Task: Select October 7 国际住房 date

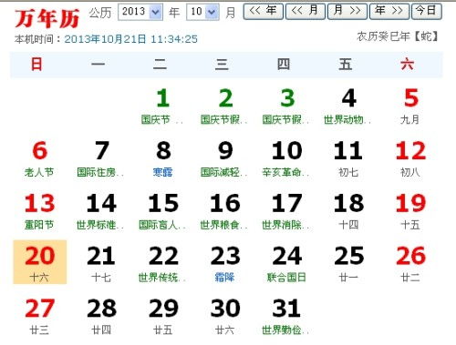Action: [x=101, y=158]
